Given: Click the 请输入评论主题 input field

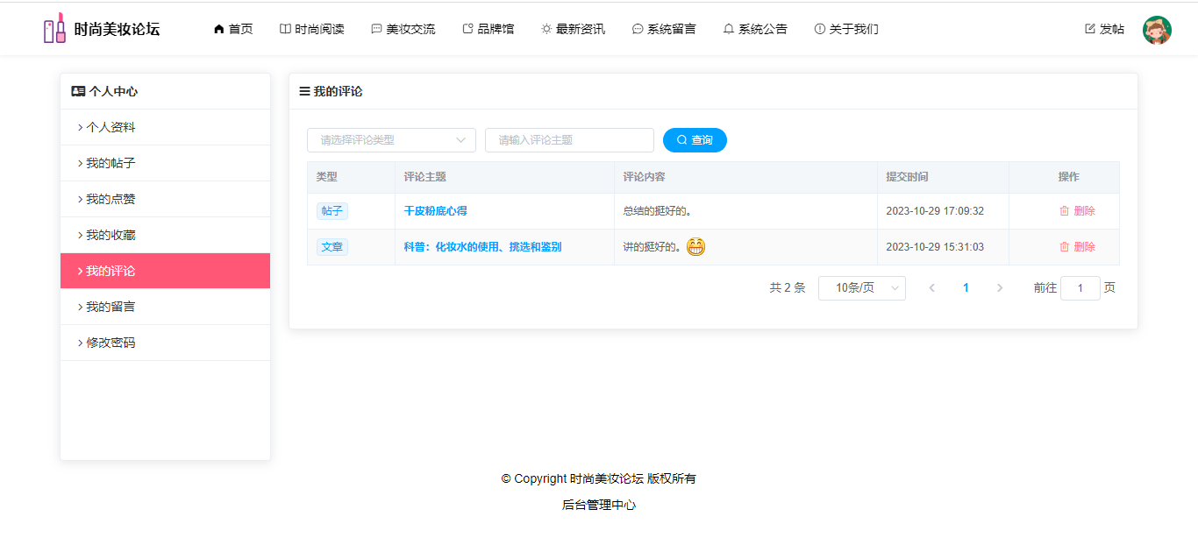Looking at the screenshot, I should 569,140.
